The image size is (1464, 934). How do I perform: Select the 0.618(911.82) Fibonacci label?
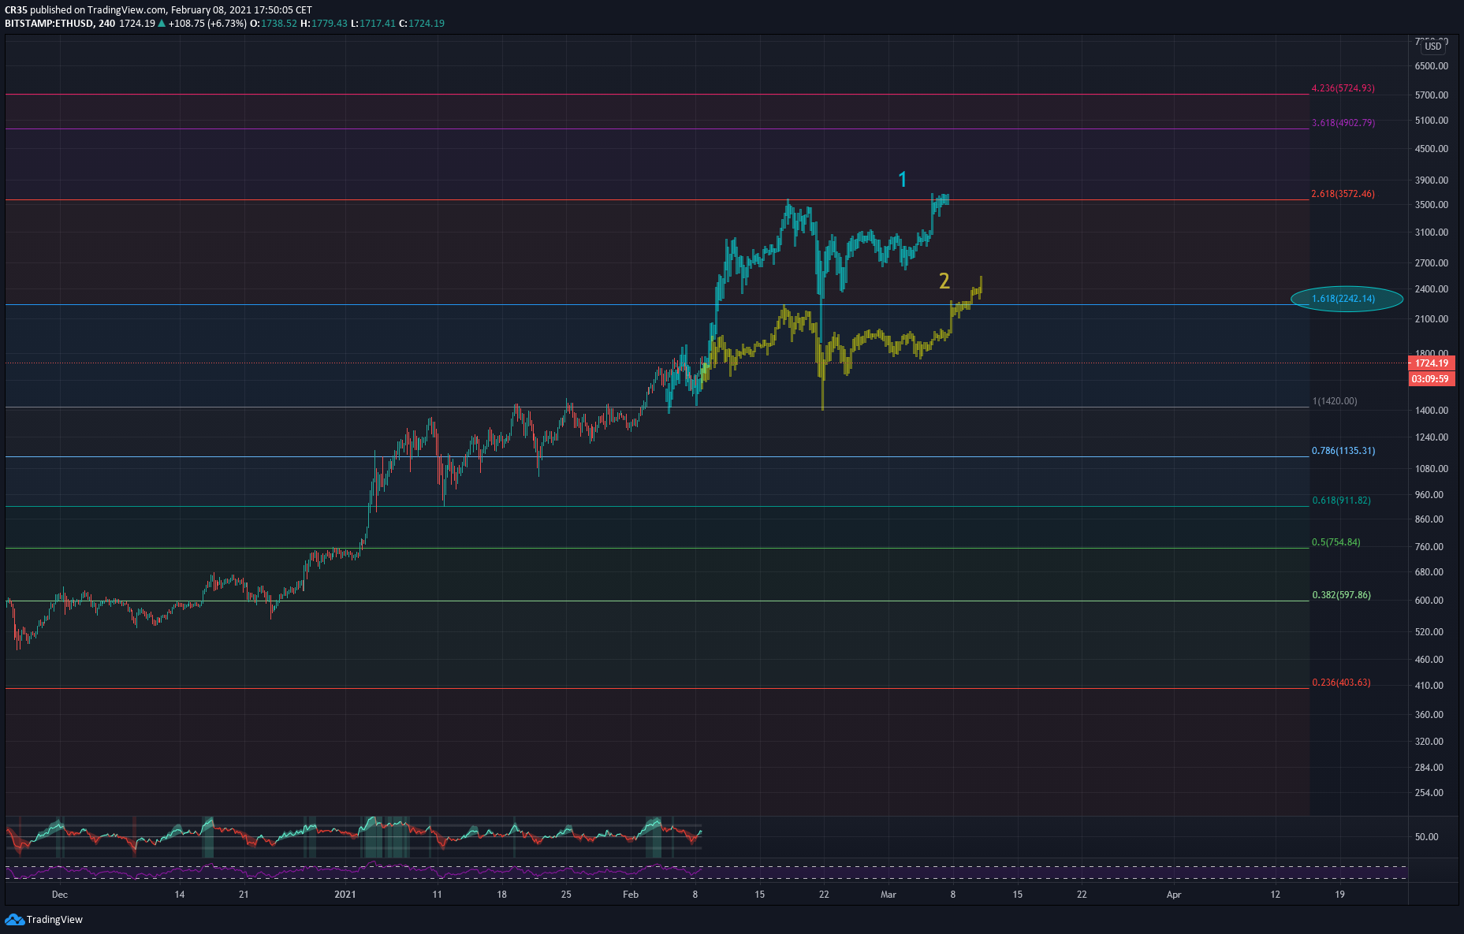coord(1341,500)
